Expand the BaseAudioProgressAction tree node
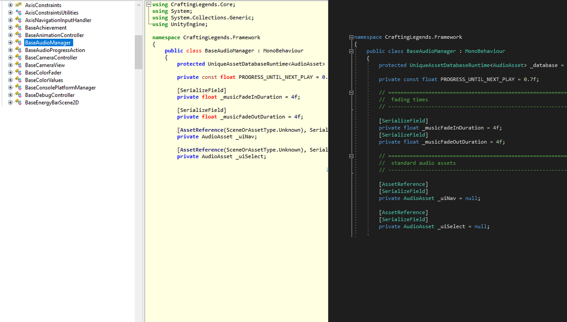This screenshot has width=567, height=322. 10,50
